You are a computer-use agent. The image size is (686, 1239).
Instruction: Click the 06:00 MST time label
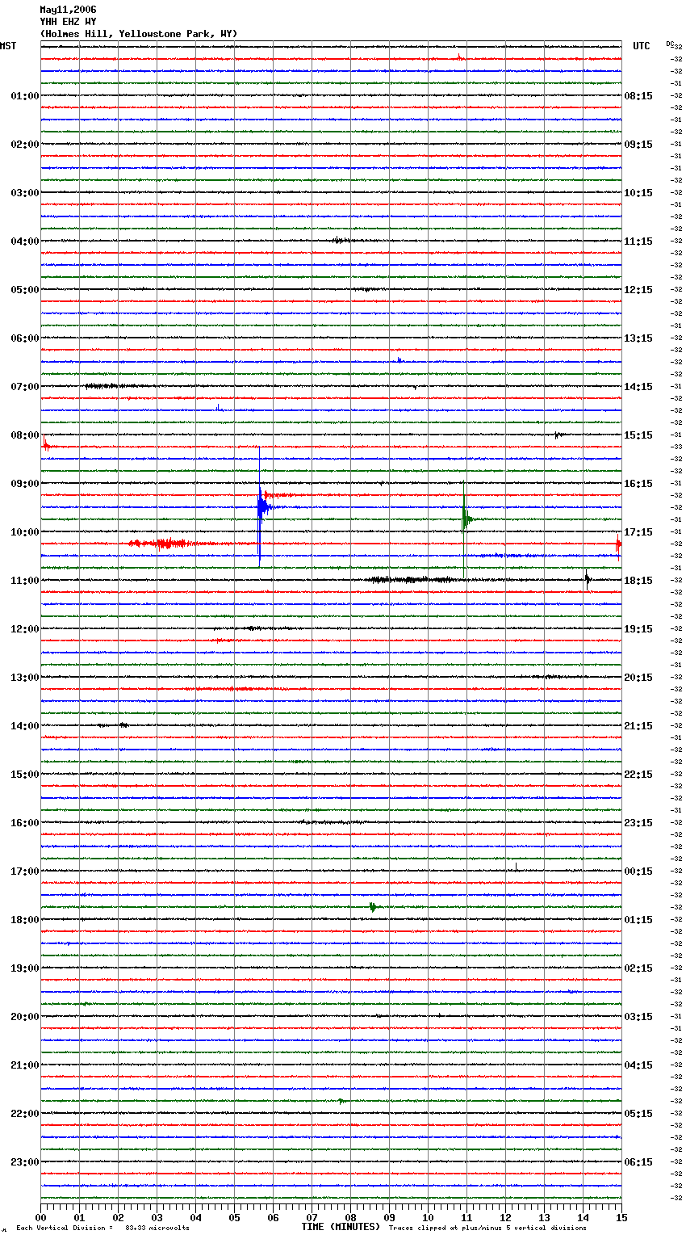(25, 338)
